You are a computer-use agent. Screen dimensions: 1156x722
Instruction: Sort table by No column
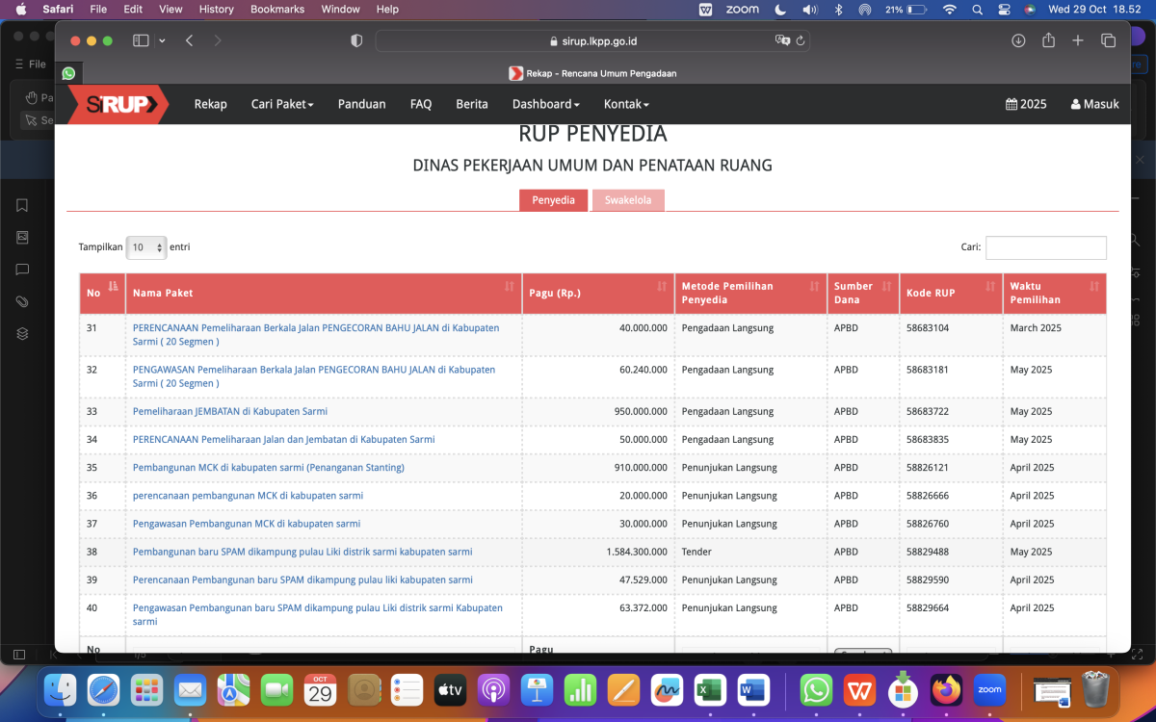(x=102, y=293)
